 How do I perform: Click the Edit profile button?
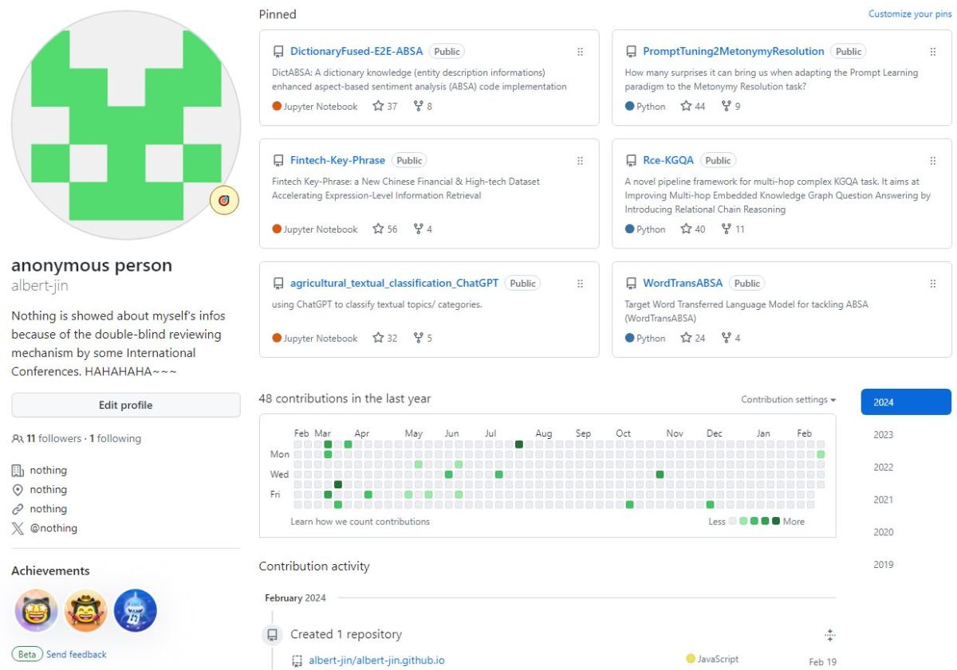coord(126,405)
